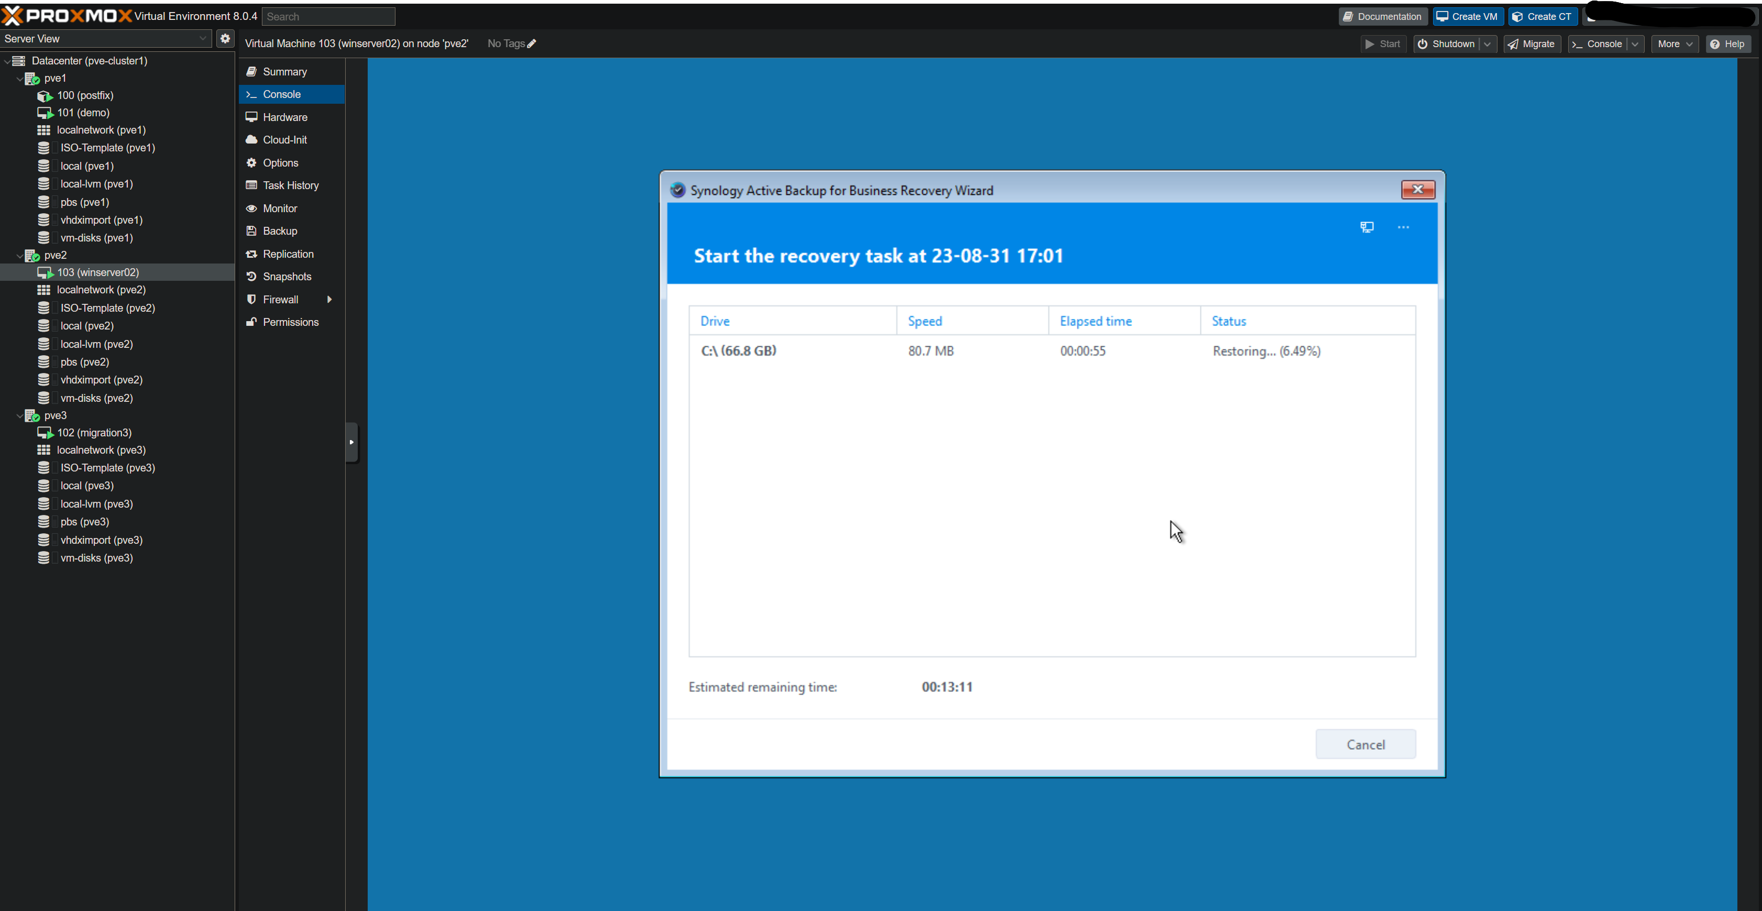Click the Snapshots history icon
1762x911 pixels.
[251, 276]
